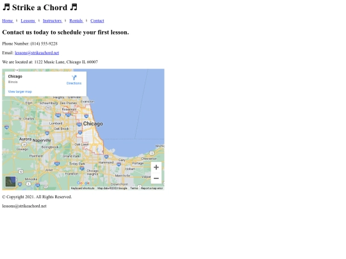The width and height of the screenshot is (346, 259).
Task: Click the Google logo on map
Action: click(x=83, y=183)
